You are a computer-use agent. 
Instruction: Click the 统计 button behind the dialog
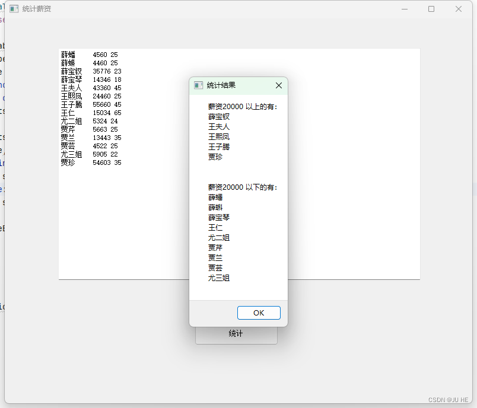tap(236, 335)
